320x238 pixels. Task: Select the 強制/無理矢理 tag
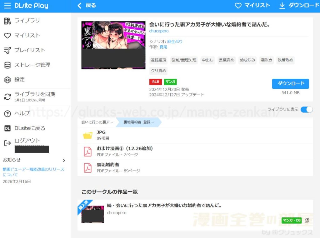point(184,60)
